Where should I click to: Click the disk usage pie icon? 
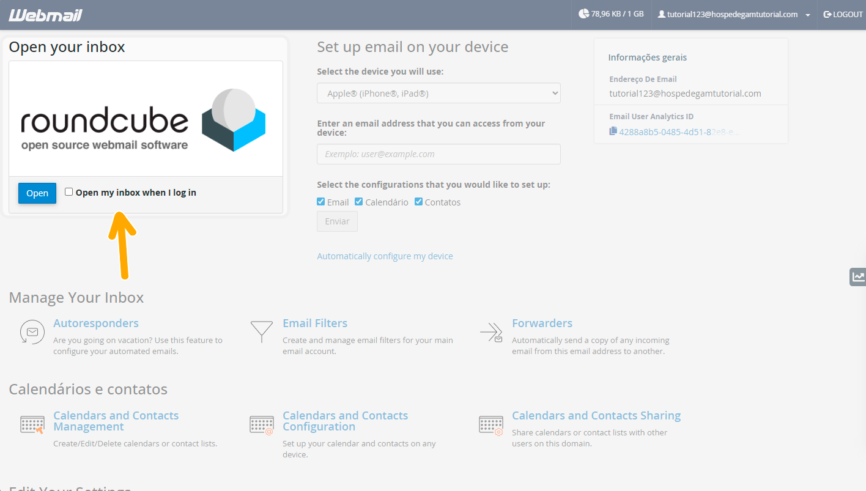(583, 14)
